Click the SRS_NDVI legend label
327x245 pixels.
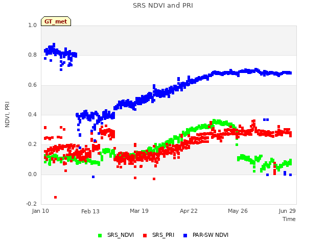[121, 235]
